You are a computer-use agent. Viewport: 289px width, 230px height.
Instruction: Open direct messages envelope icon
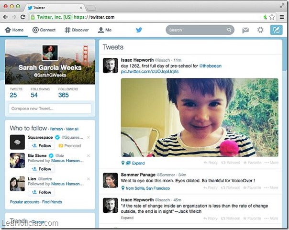245,30
